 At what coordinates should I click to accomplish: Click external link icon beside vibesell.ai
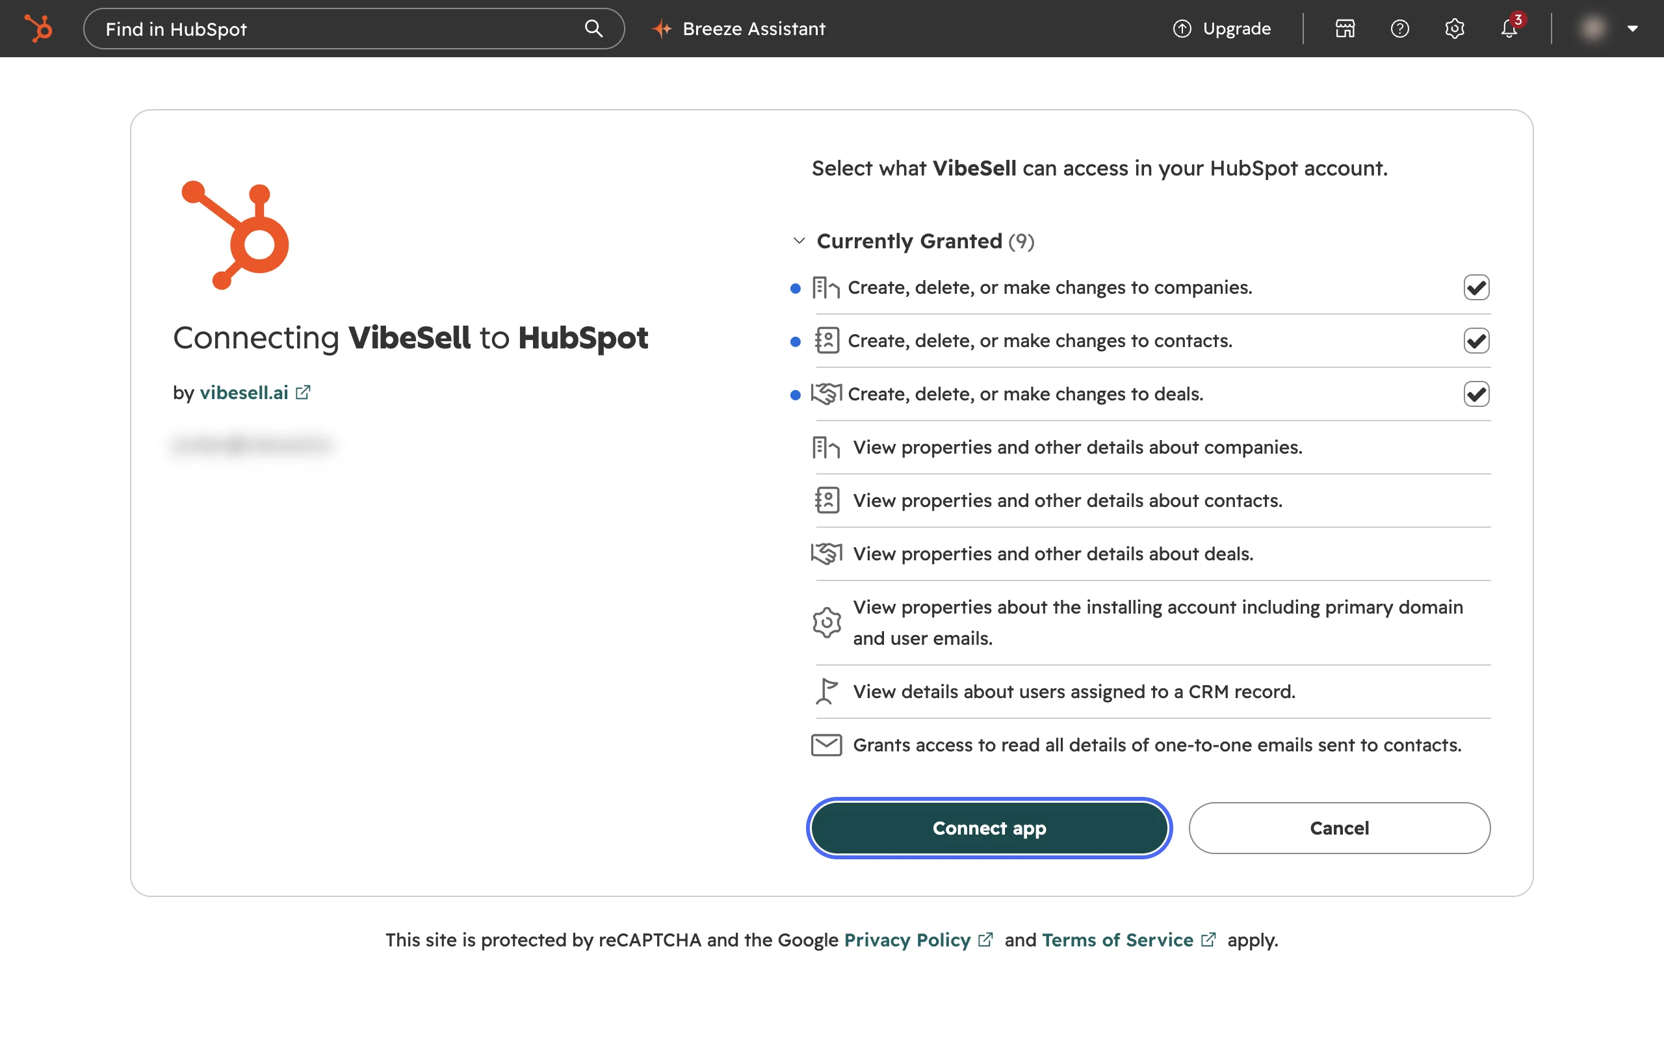[304, 392]
